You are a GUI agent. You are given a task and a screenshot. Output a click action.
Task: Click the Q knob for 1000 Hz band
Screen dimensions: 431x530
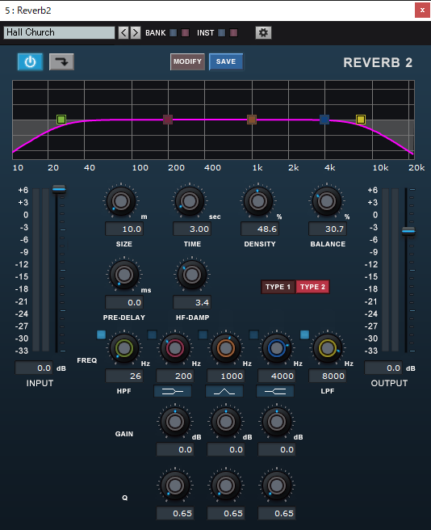click(x=226, y=486)
